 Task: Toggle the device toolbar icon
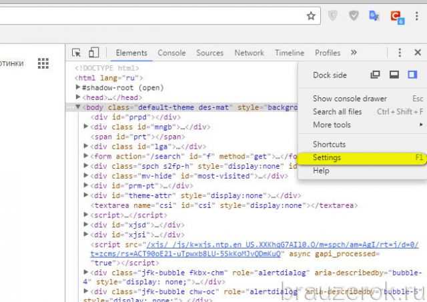[x=93, y=53]
